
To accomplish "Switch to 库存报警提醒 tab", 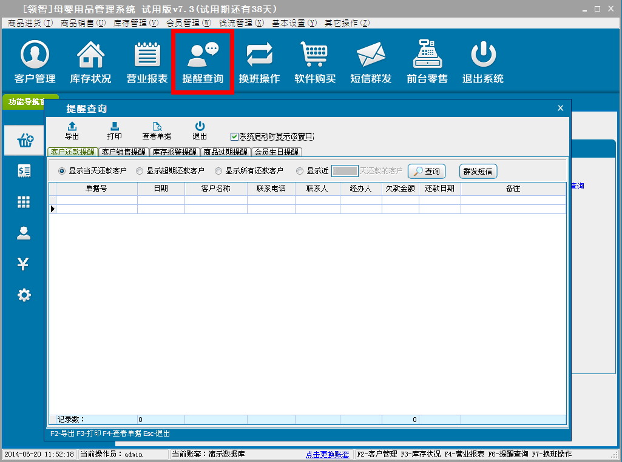I will pyautogui.click(x=174, y=152).
